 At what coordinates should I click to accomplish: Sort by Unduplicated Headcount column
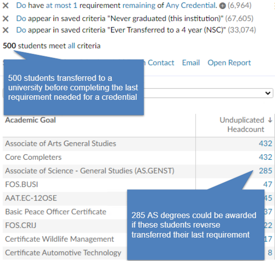click(242, 125)
